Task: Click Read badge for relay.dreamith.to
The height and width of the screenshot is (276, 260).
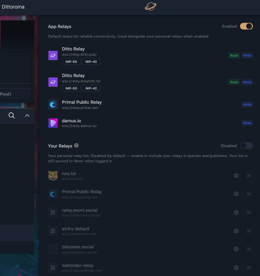Action: point(234,82)
